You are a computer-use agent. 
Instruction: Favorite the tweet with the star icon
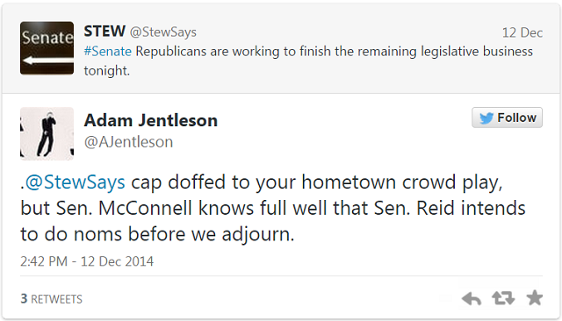[535, 297]
